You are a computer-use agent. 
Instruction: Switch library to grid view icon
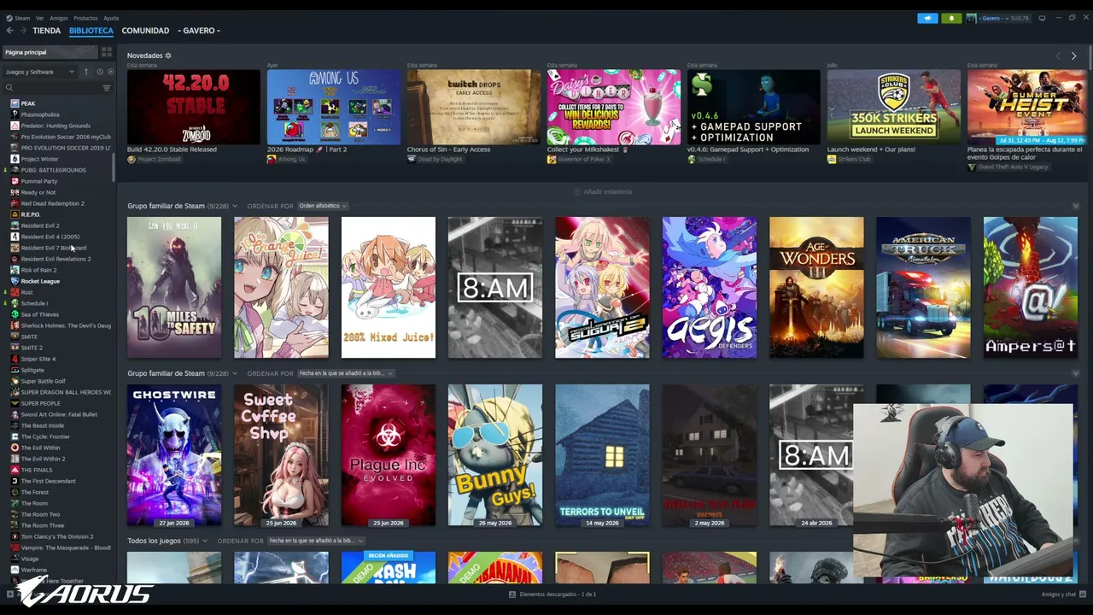(x=107, y=52)
